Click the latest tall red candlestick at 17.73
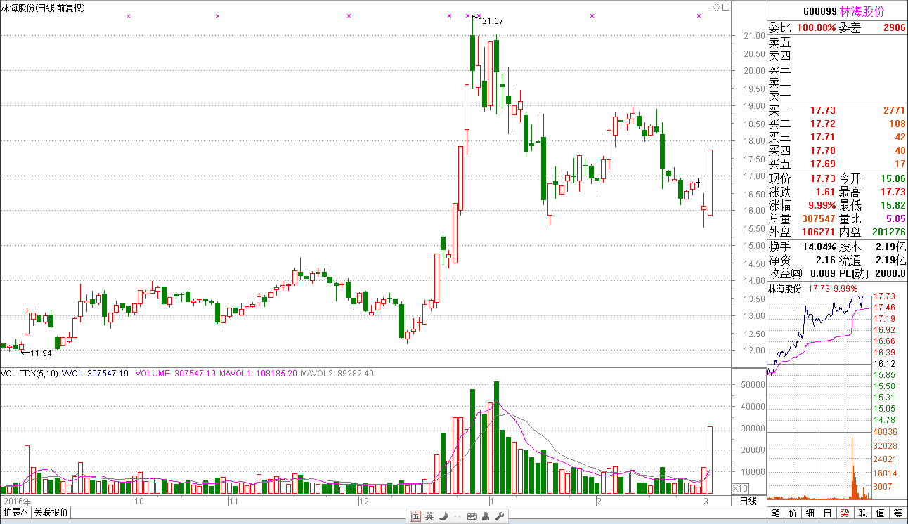The image size is (908, 524). [x=711, y=183]
